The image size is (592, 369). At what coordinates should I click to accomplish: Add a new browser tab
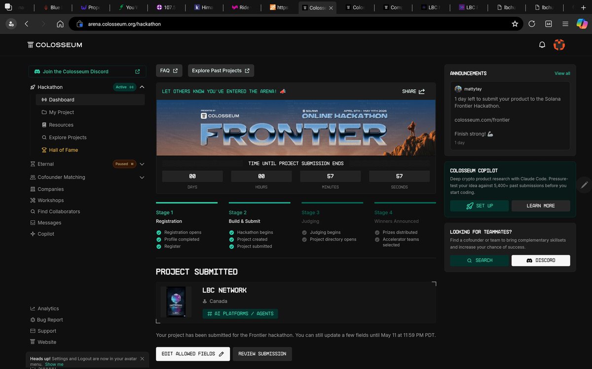coord(584,7)
